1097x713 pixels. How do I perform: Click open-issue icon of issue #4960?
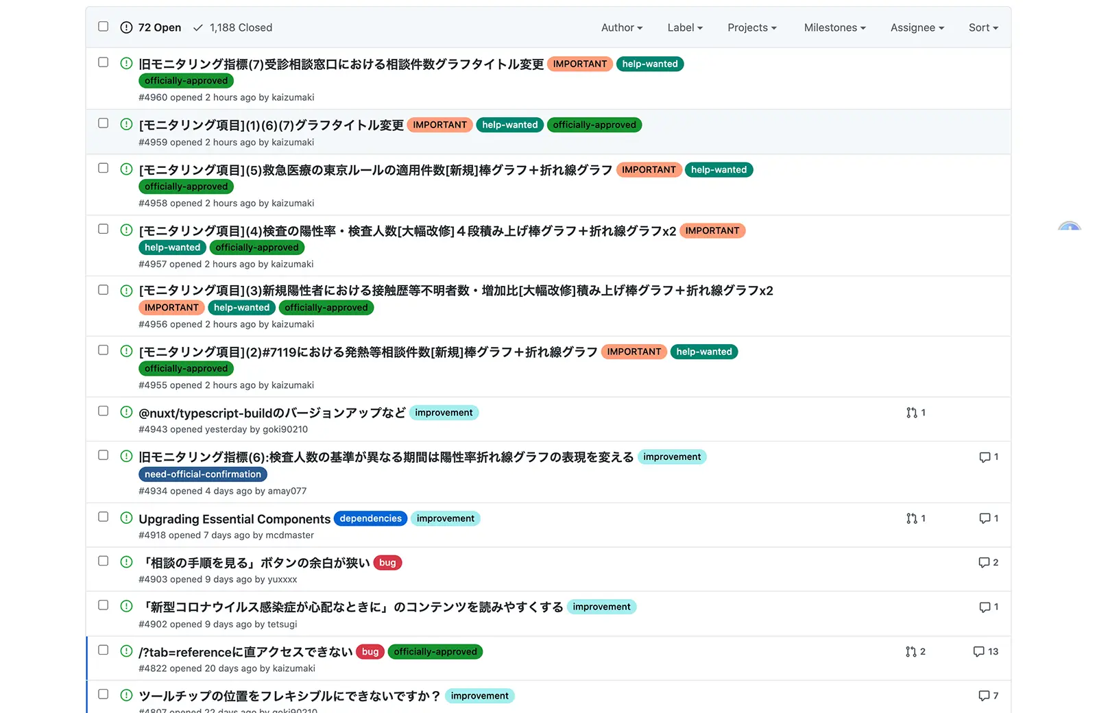pos(126,63)
